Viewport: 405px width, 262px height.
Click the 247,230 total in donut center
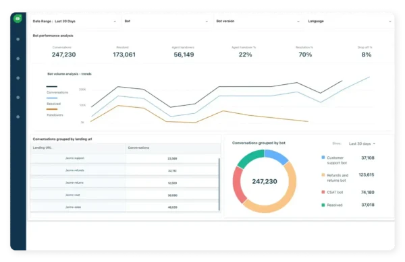point(265,181)
